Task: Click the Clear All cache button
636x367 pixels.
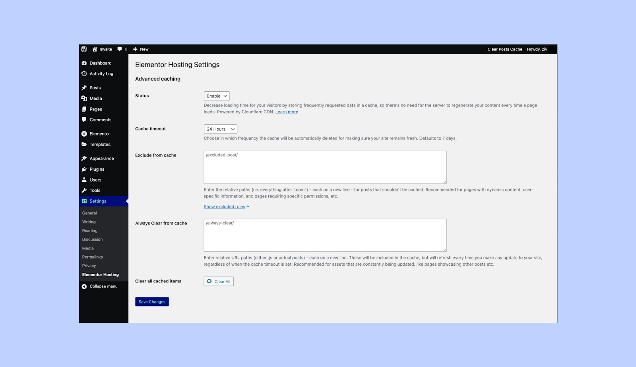Action: (219, 282)
